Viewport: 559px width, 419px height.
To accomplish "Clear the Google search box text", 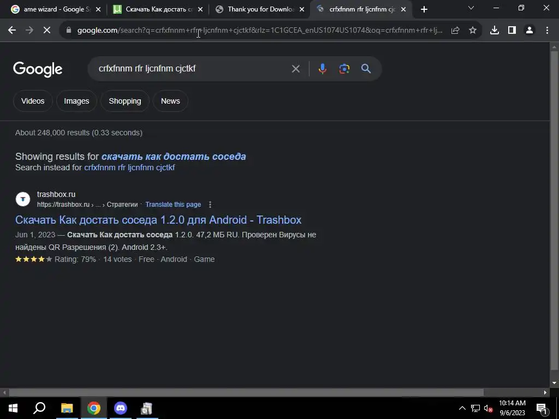I will click(295, 69).
